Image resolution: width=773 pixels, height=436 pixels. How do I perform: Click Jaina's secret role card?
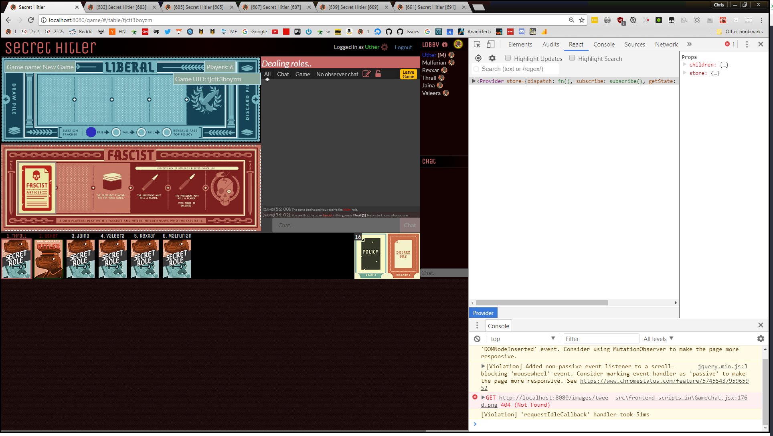click(81, 258)
